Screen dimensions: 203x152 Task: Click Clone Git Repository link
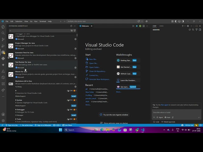97,71
